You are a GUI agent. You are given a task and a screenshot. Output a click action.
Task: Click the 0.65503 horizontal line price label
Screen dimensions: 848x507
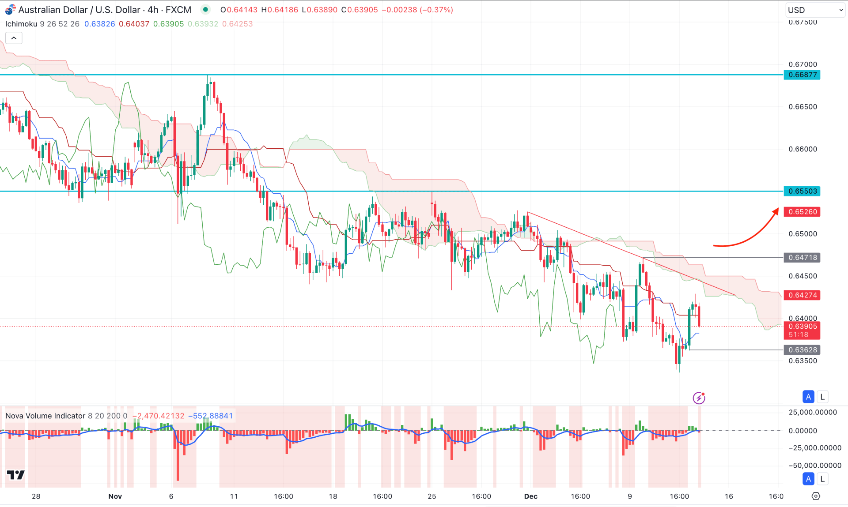(802, 191)
